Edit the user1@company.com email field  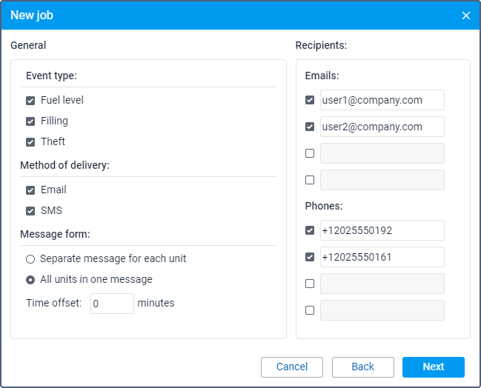pos(382,100)
